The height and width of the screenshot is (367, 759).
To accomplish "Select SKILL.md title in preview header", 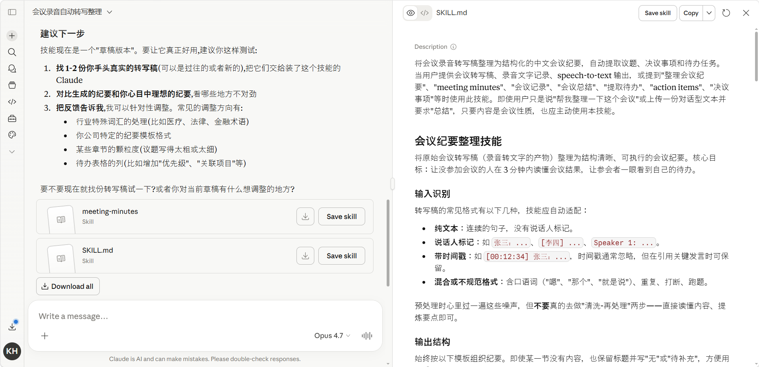I will tap(451, 13).
